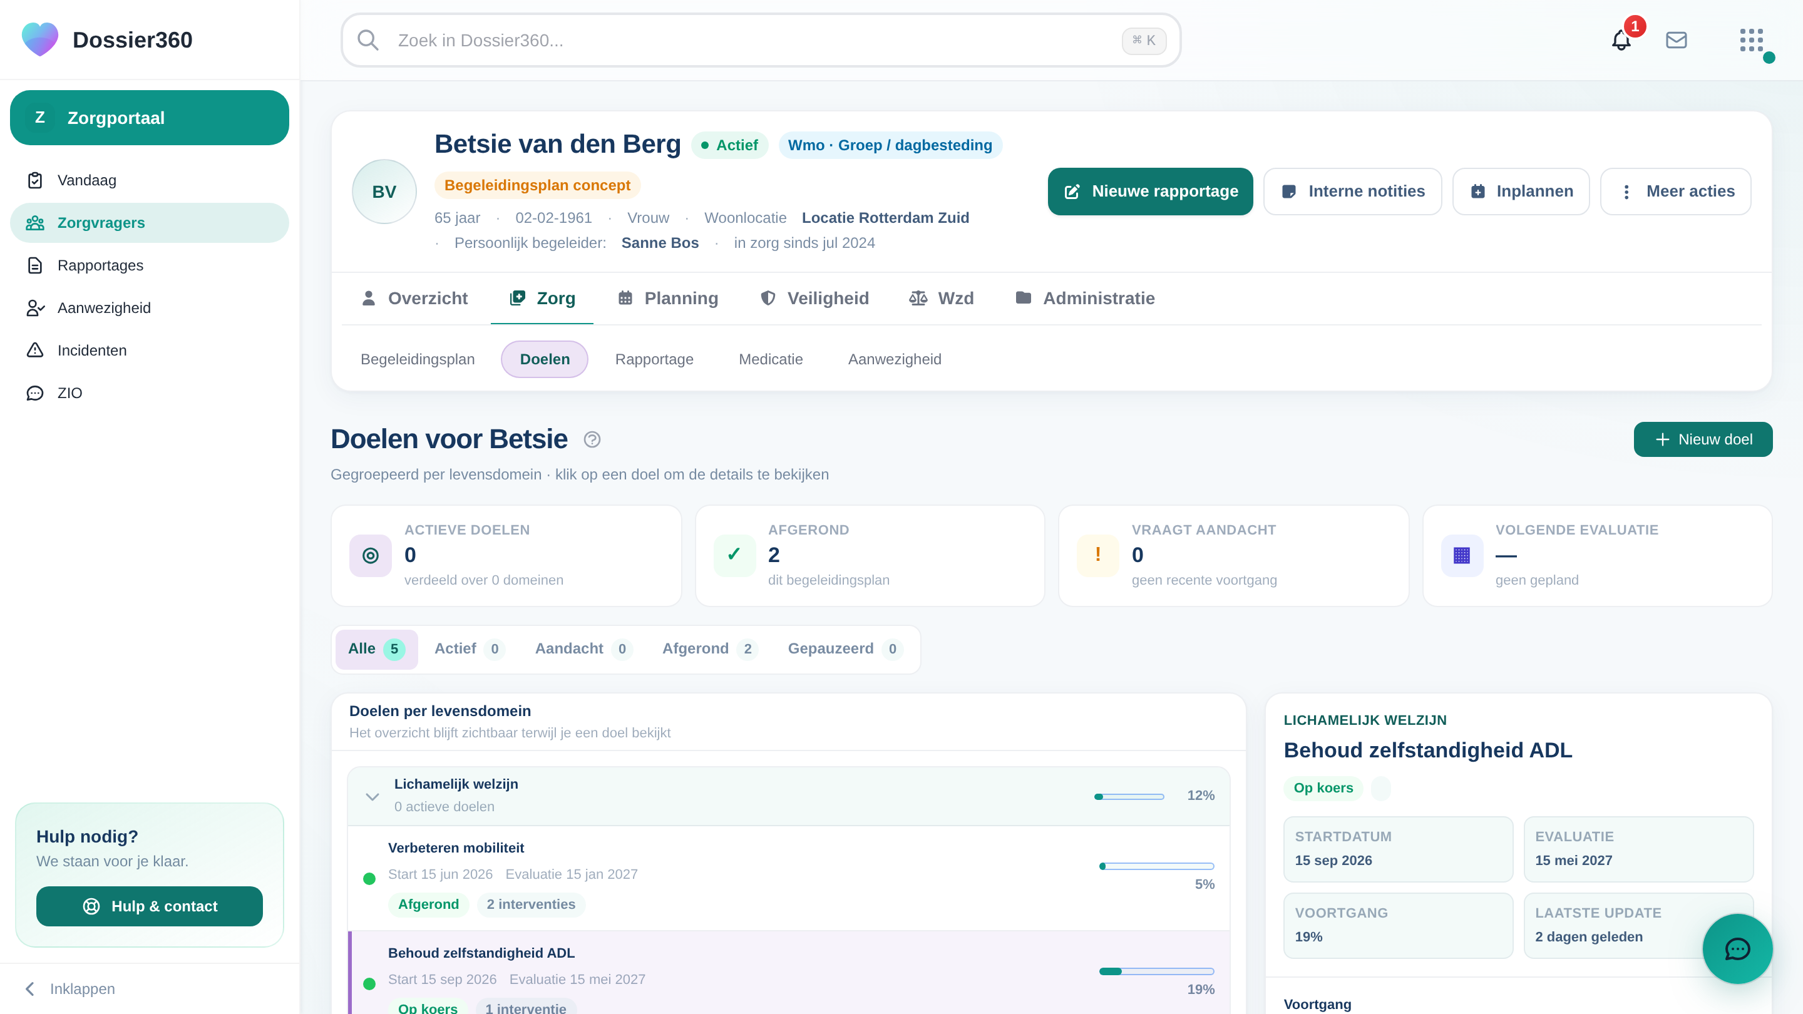Open Meer acties menu
The height and width of the screenshot is (1014, 1803).
(x=1676, y=192)
